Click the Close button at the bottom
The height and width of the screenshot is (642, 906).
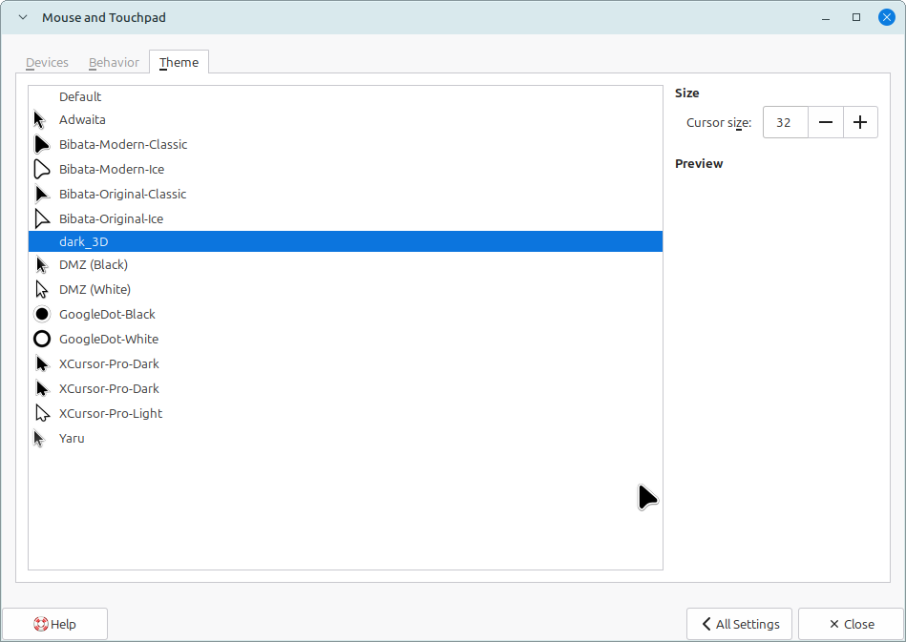[x=852, y=624]
